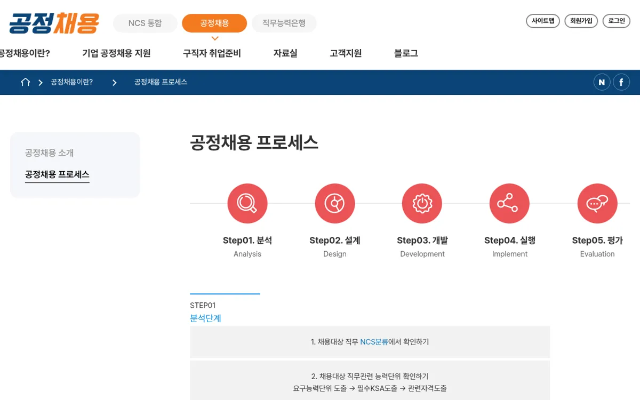Click Step03. 개발 label

[x=422, y=241]
